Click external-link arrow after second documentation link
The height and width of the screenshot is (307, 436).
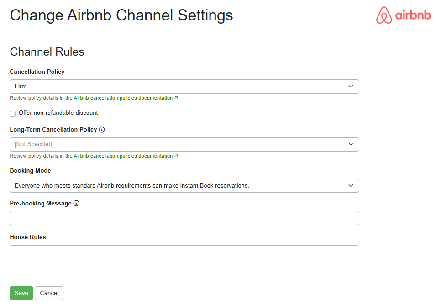point(176,155)
